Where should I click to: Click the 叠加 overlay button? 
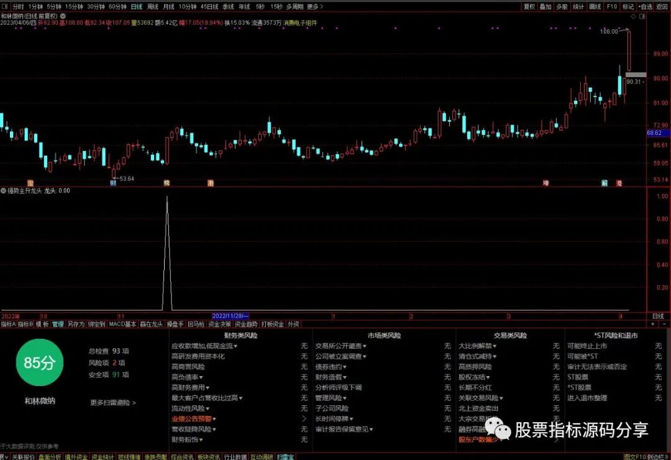click(x=545, y=6)
